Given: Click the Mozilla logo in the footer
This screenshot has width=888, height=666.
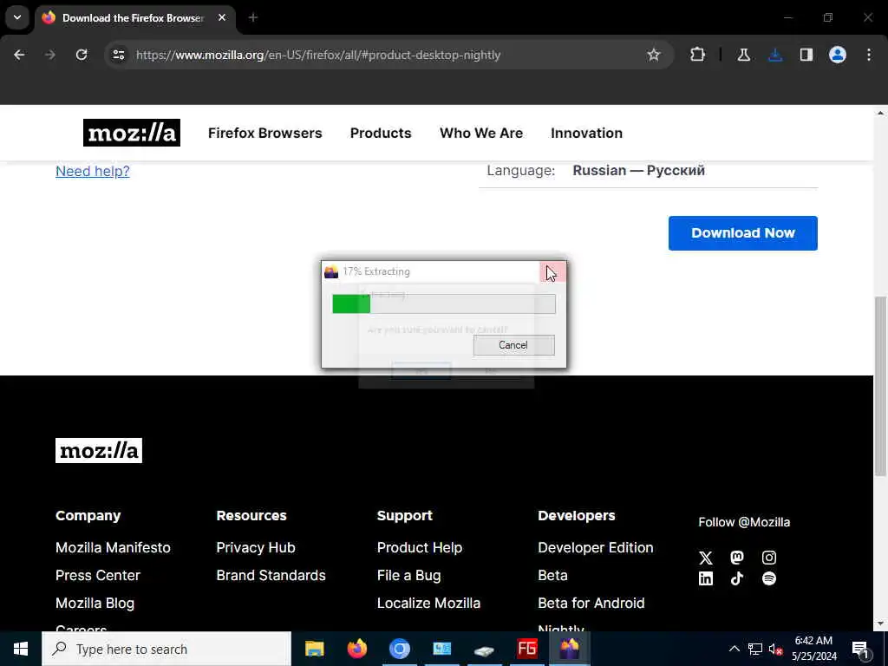Looking at the screenshot, I should pos(99,451).
